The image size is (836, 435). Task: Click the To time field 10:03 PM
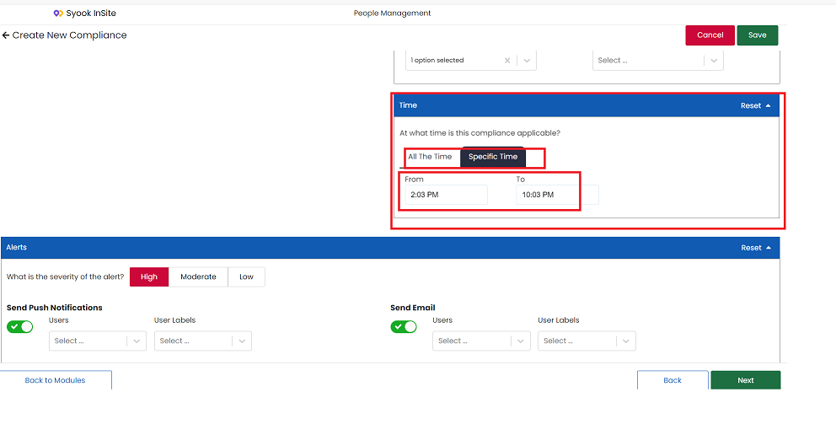click(557, 195)
